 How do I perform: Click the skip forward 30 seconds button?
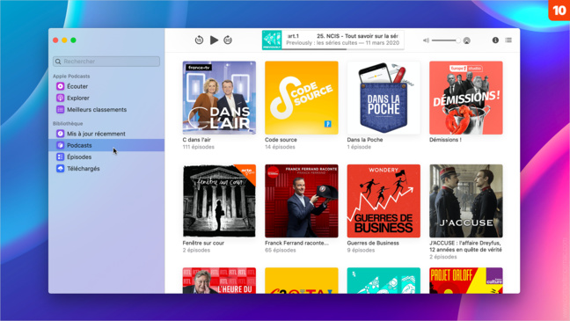[228, 40]
